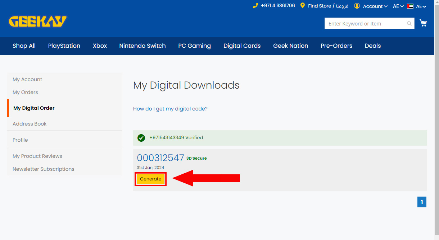Image resolution: width=439 pixels, height=240 pixels.
Task: Click the search magnifier icon
Action: click(x=409, y=24)
